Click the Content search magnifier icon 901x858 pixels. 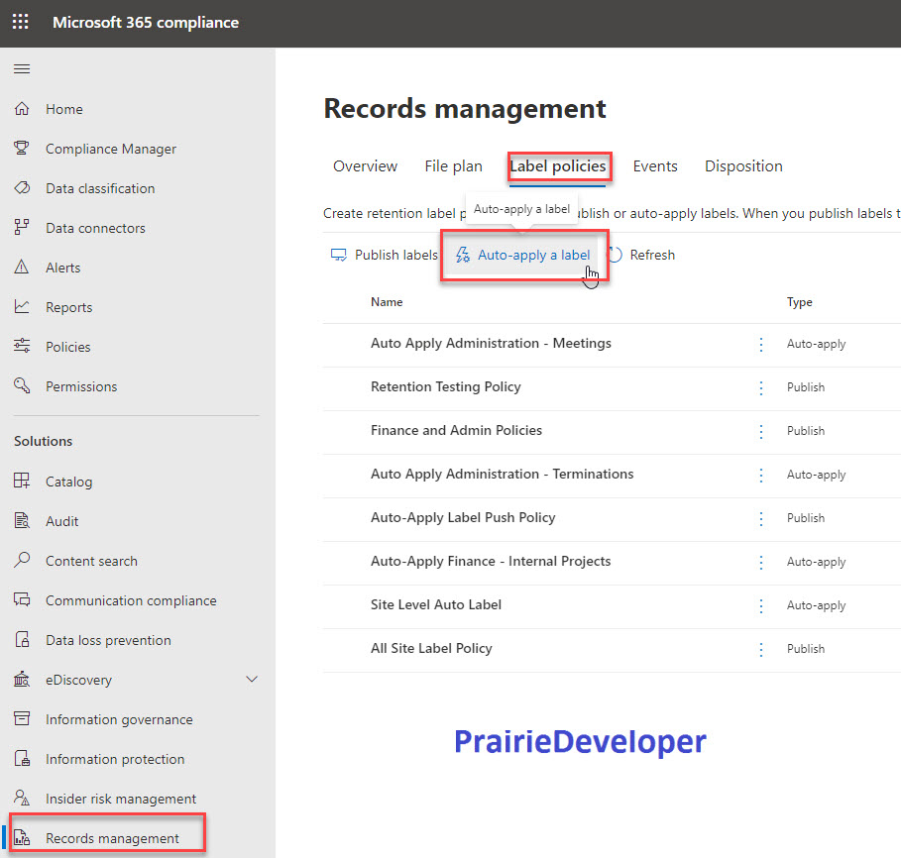[22, 560]
